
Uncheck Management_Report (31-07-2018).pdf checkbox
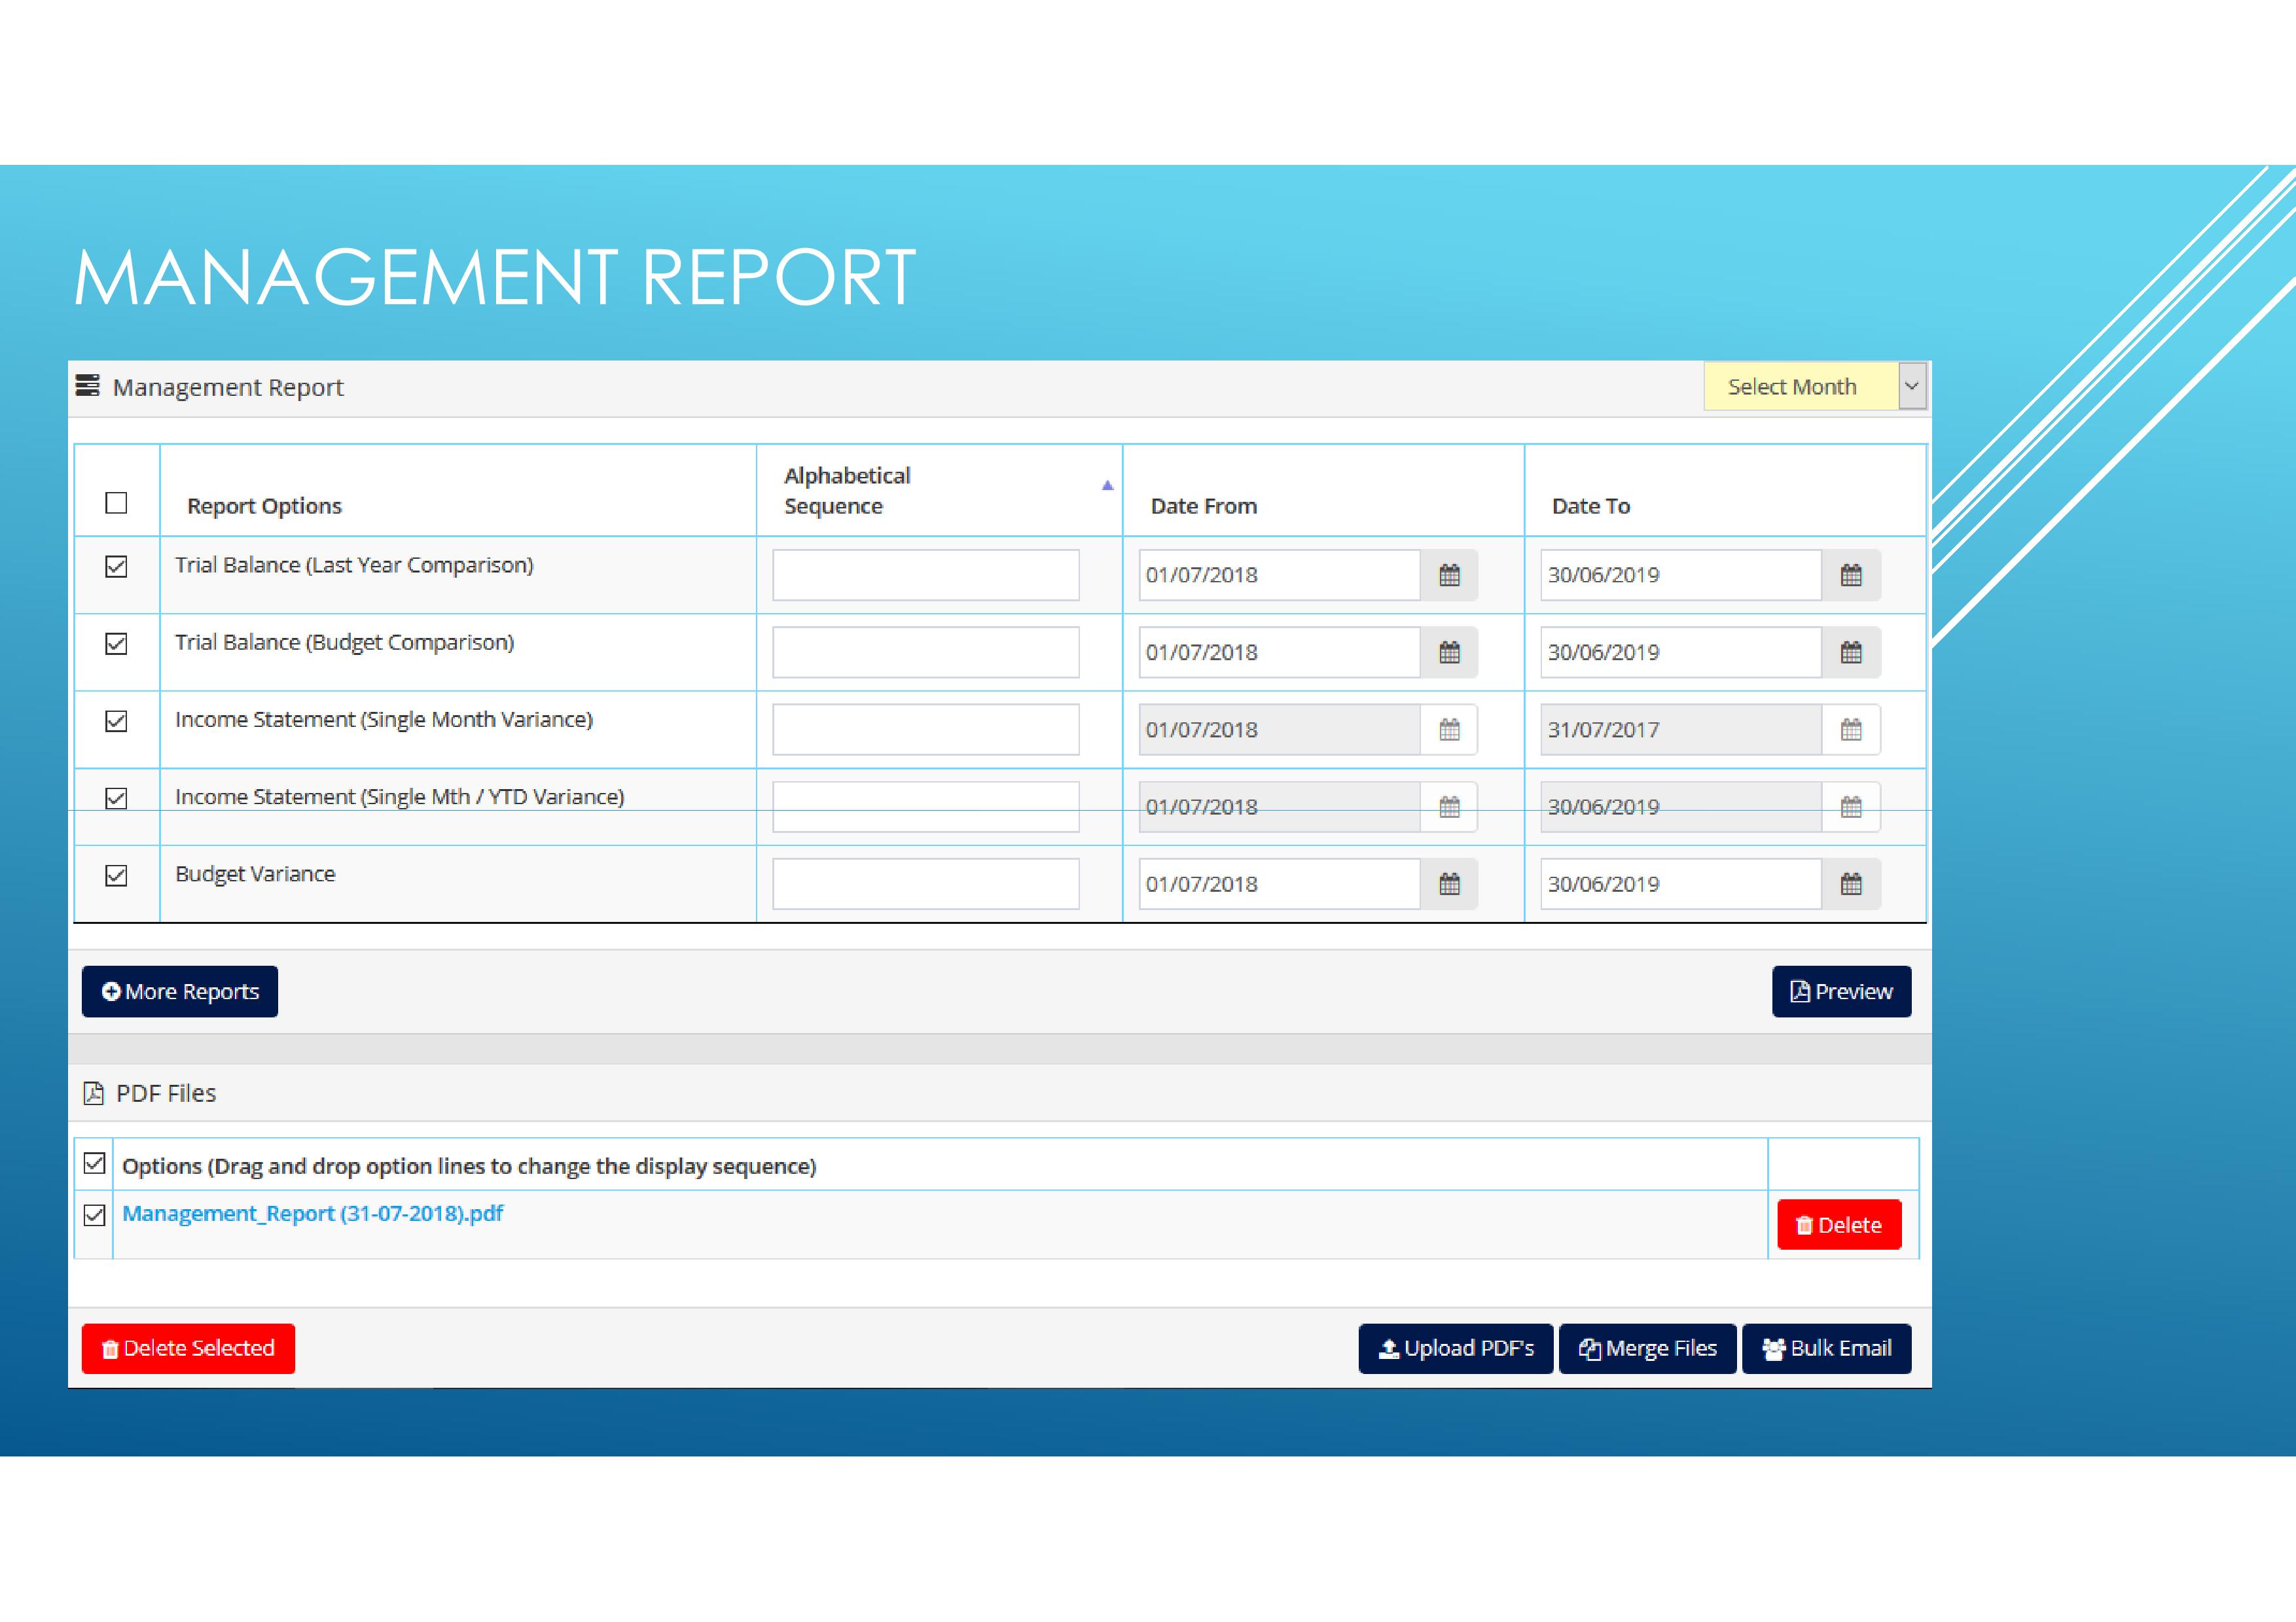pyautogui.click(x=94, y=1215)
